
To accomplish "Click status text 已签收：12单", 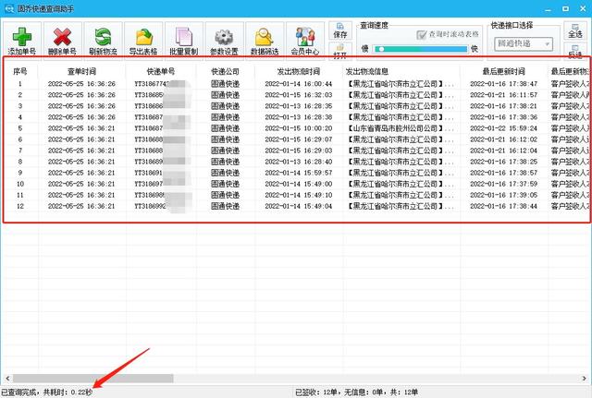I will pos(316,392).
